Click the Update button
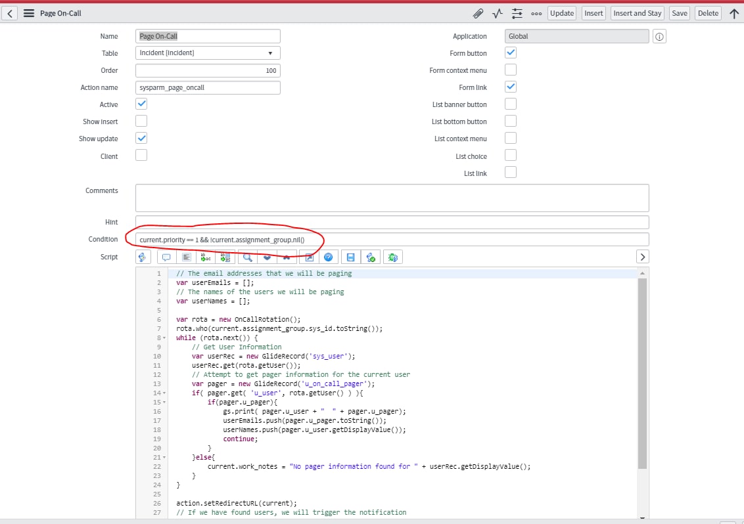This screenshot has height=524, width=744. 562,13
